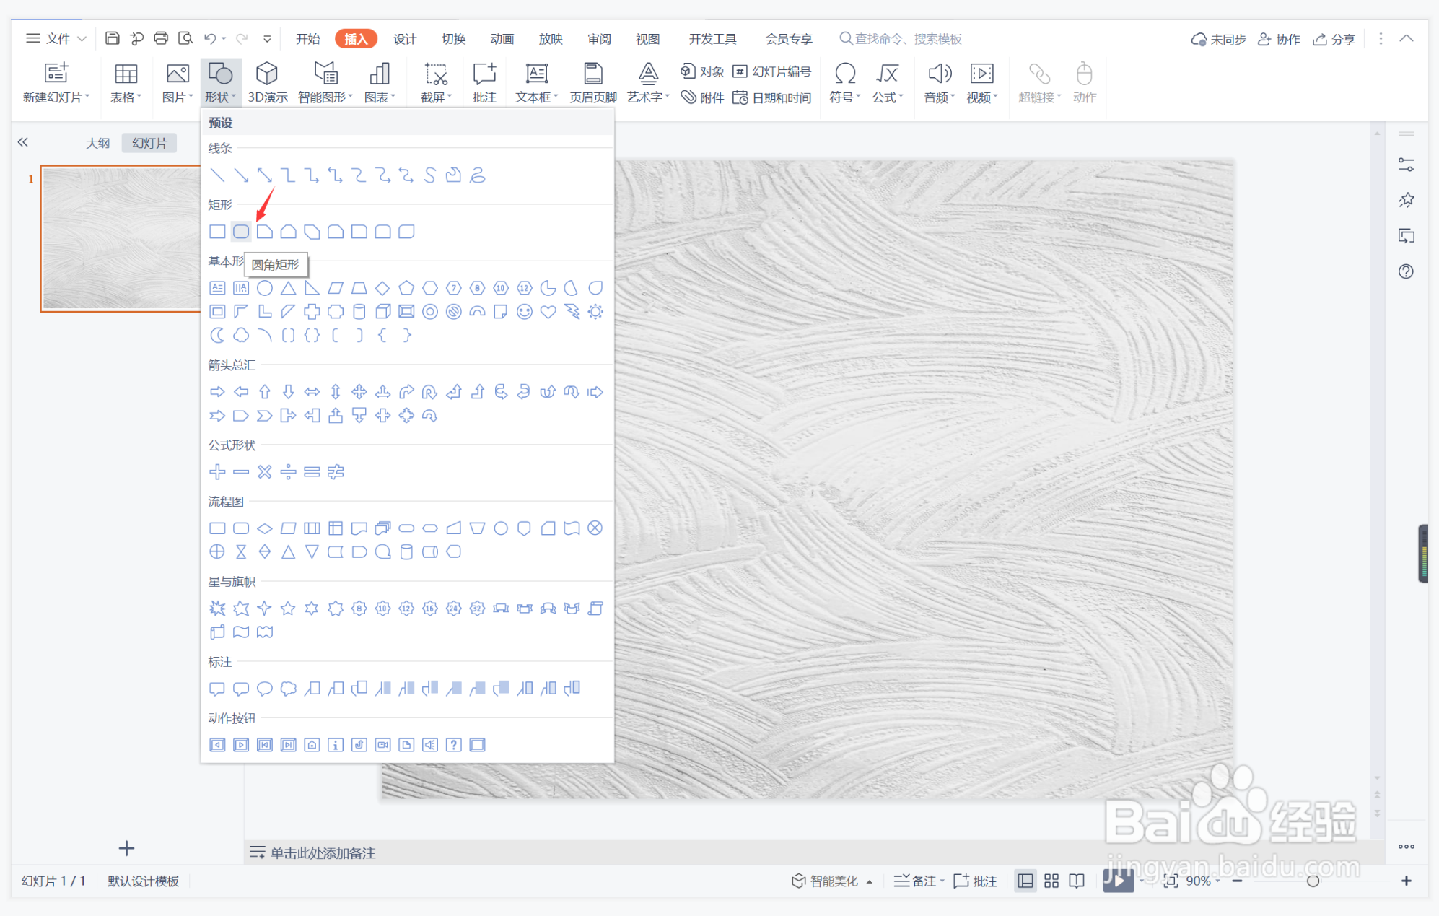Screen dimensions: 1439x916
Task: Insert the right arrow block shape
Action: pyautogui.click(x=217, y=392)
